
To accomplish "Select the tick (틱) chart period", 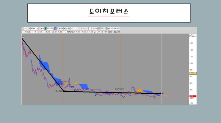I will (x=69, y=28).
